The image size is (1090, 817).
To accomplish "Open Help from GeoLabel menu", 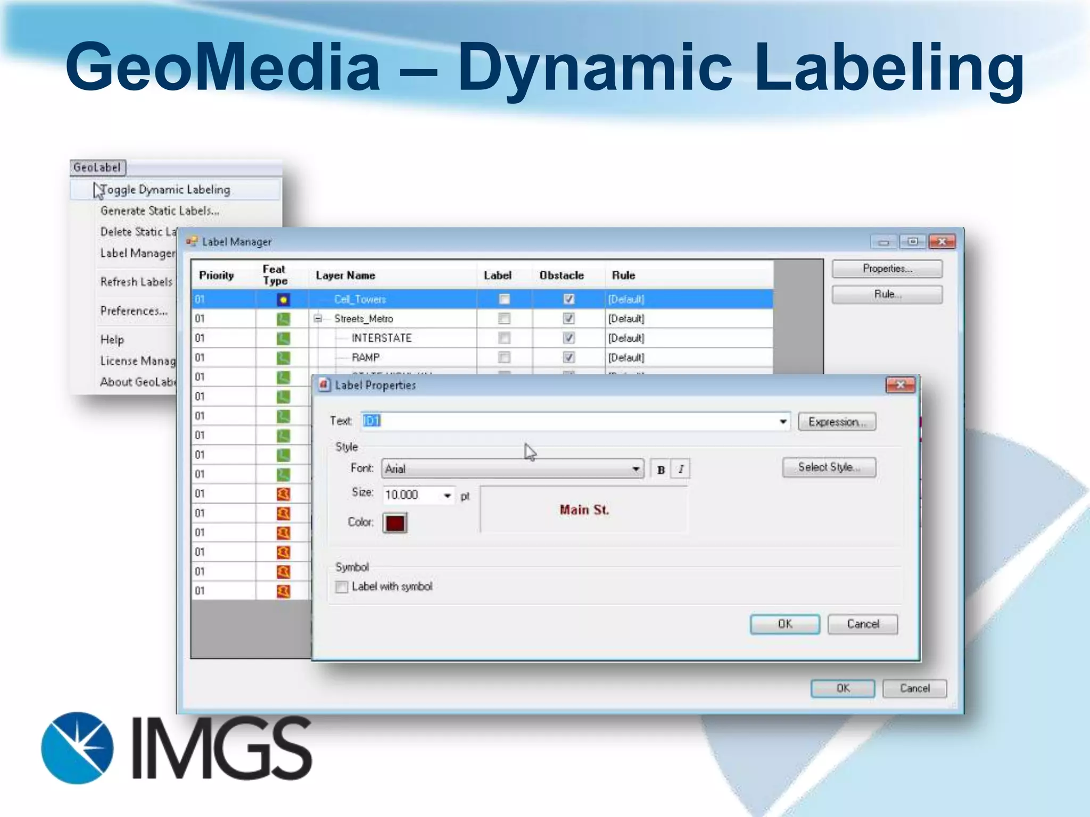I will tap(112, 340).
